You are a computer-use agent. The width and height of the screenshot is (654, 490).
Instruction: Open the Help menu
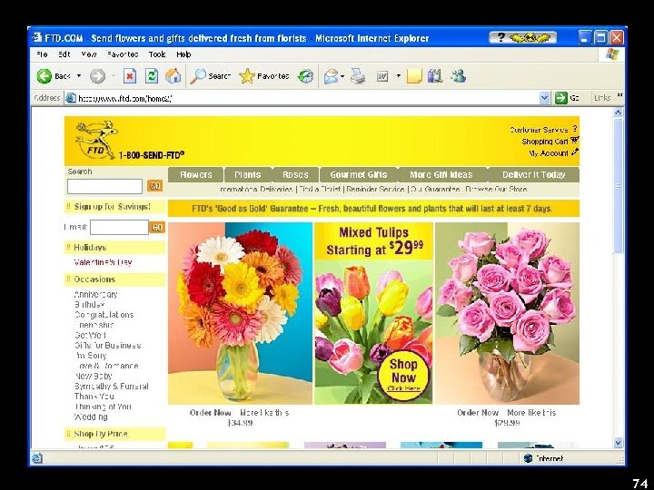(x=183, y=54)
